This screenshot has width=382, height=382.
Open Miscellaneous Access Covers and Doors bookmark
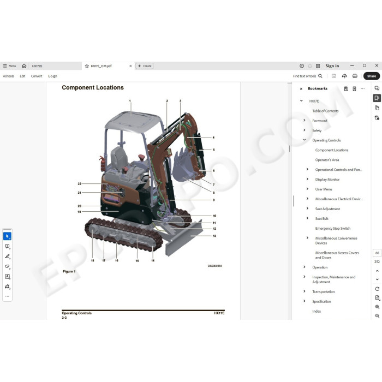pyautogui.click(x=337, y=255)
